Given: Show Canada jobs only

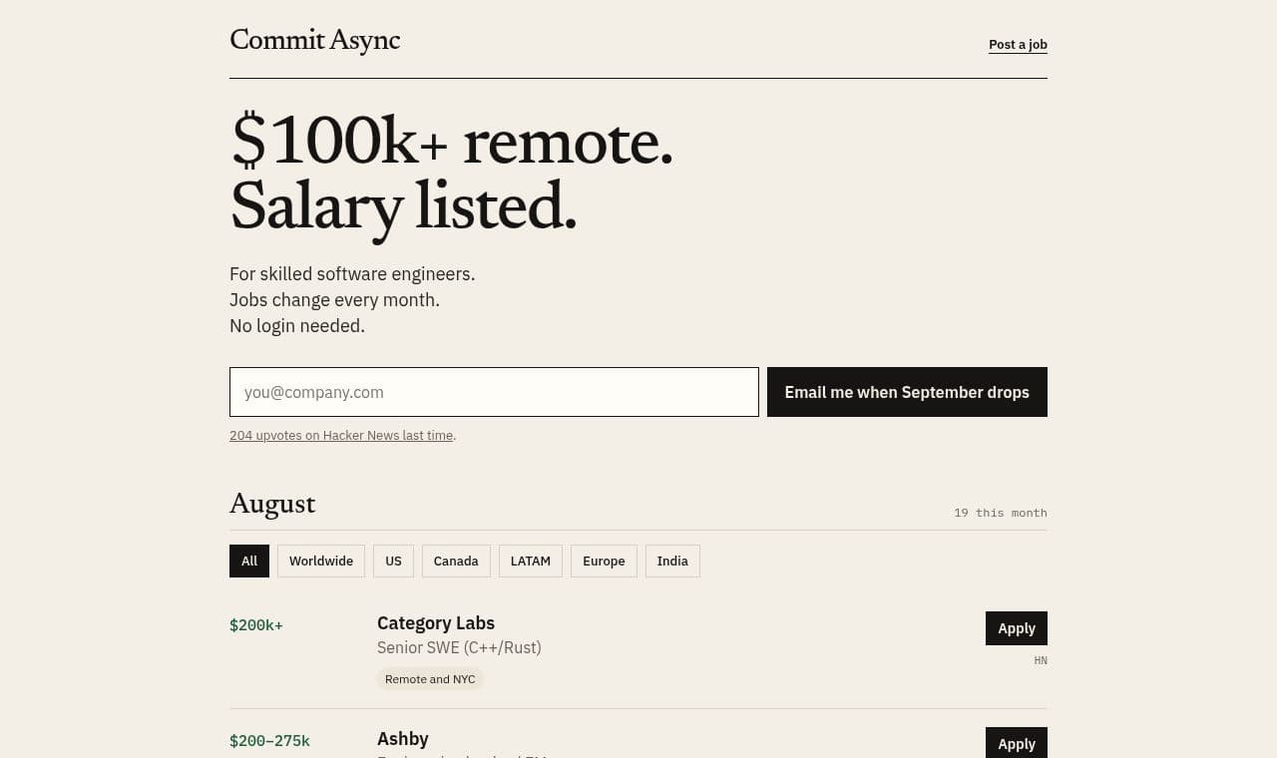Looking at the screenshot, I should (456, 561).
